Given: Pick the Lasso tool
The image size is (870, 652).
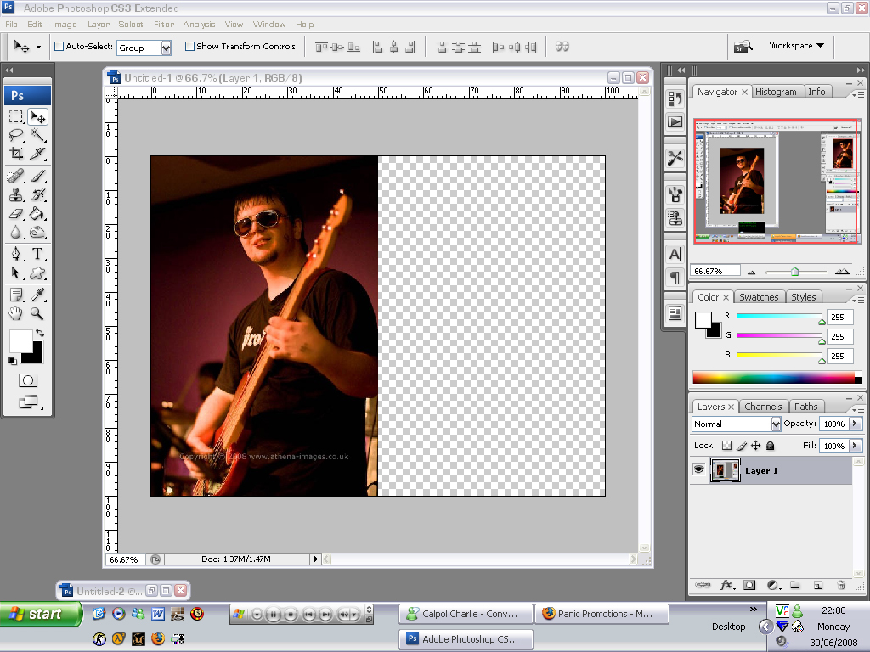Looking at the screenshot, I should (x=16, y=135).
